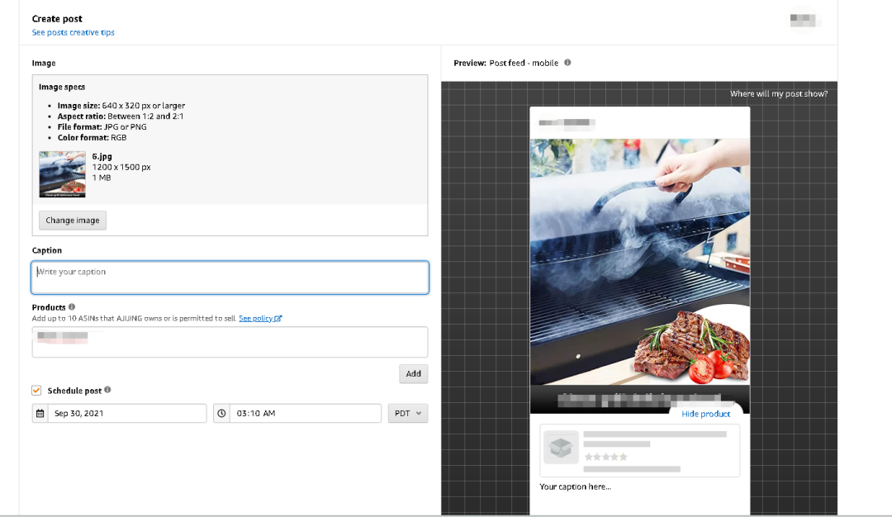Click the Where will my post show? link

click(x=778, y=94)
